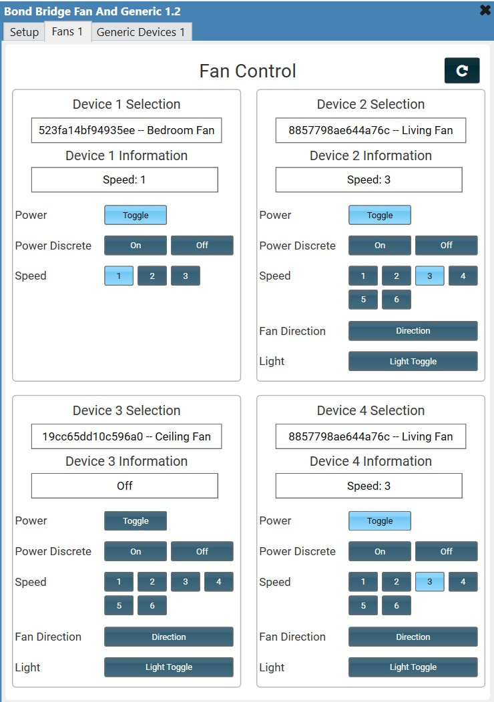The image size is (494, 702).
Task: Click Light Toggle for Device 4 Living Fan
Action: pyautogui.click(x=413, y=667)
